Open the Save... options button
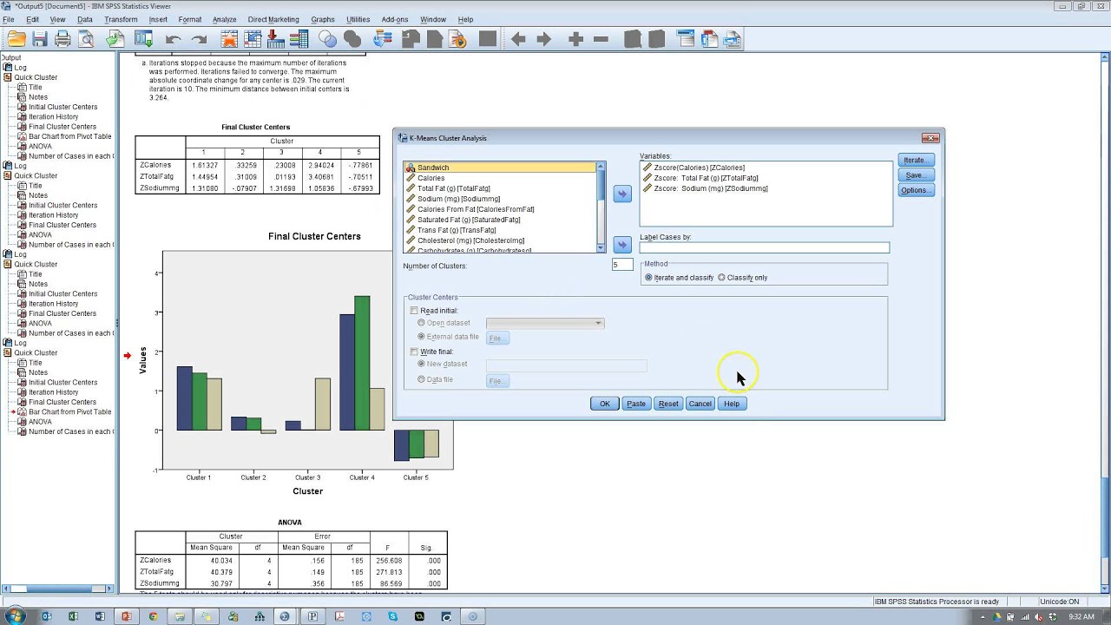1111x625 pixels. point(915,175)
